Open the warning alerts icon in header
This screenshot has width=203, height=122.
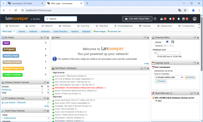point(162,19)
